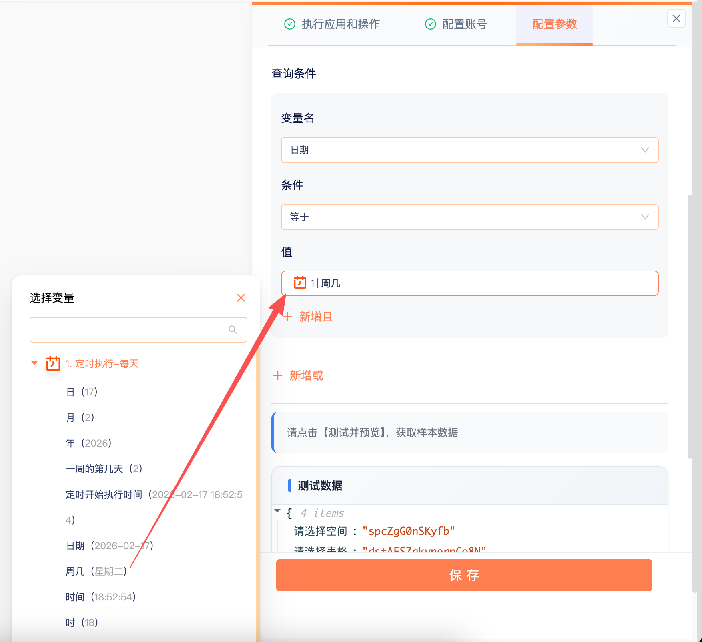Viewport: 702px width, 642px height.
Task: Switch to the 配置账号 tab
Action: (x=456, y=24)
